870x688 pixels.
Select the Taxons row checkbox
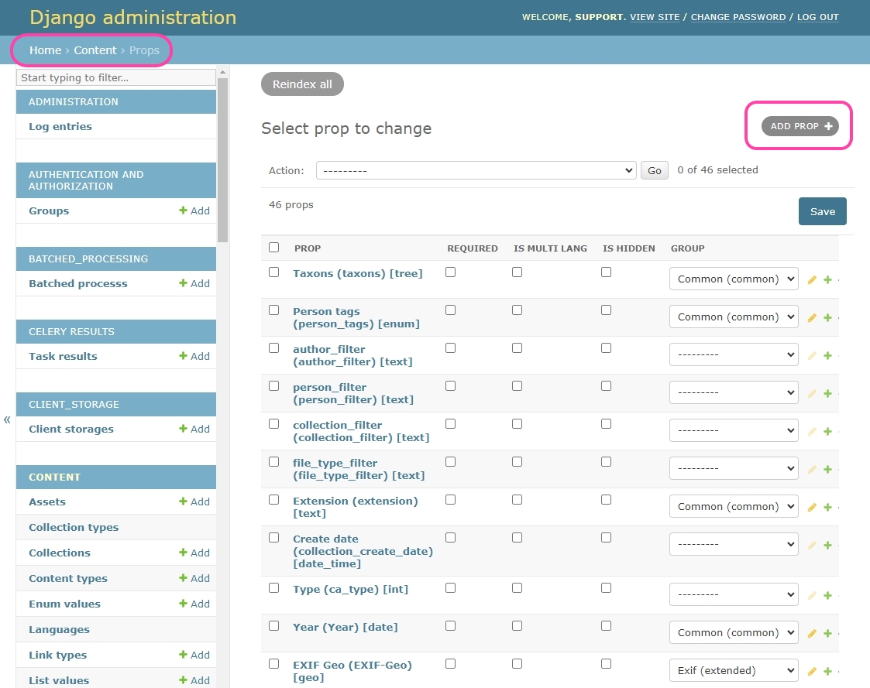tap(274, 272)
